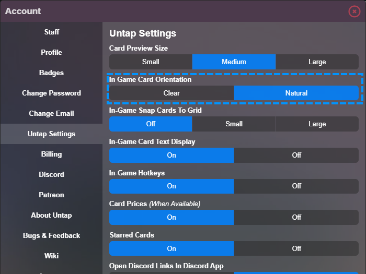The image size is (366, 274).
Task: Open Change Email page
Action: (51, 113)
